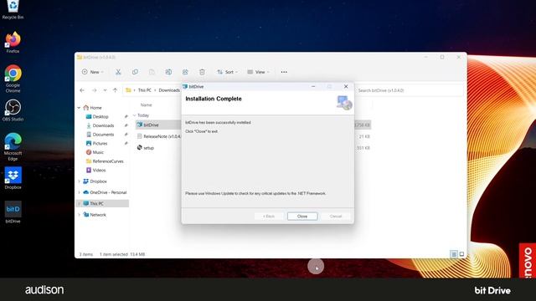Go up one folder level

coord(116,90)
